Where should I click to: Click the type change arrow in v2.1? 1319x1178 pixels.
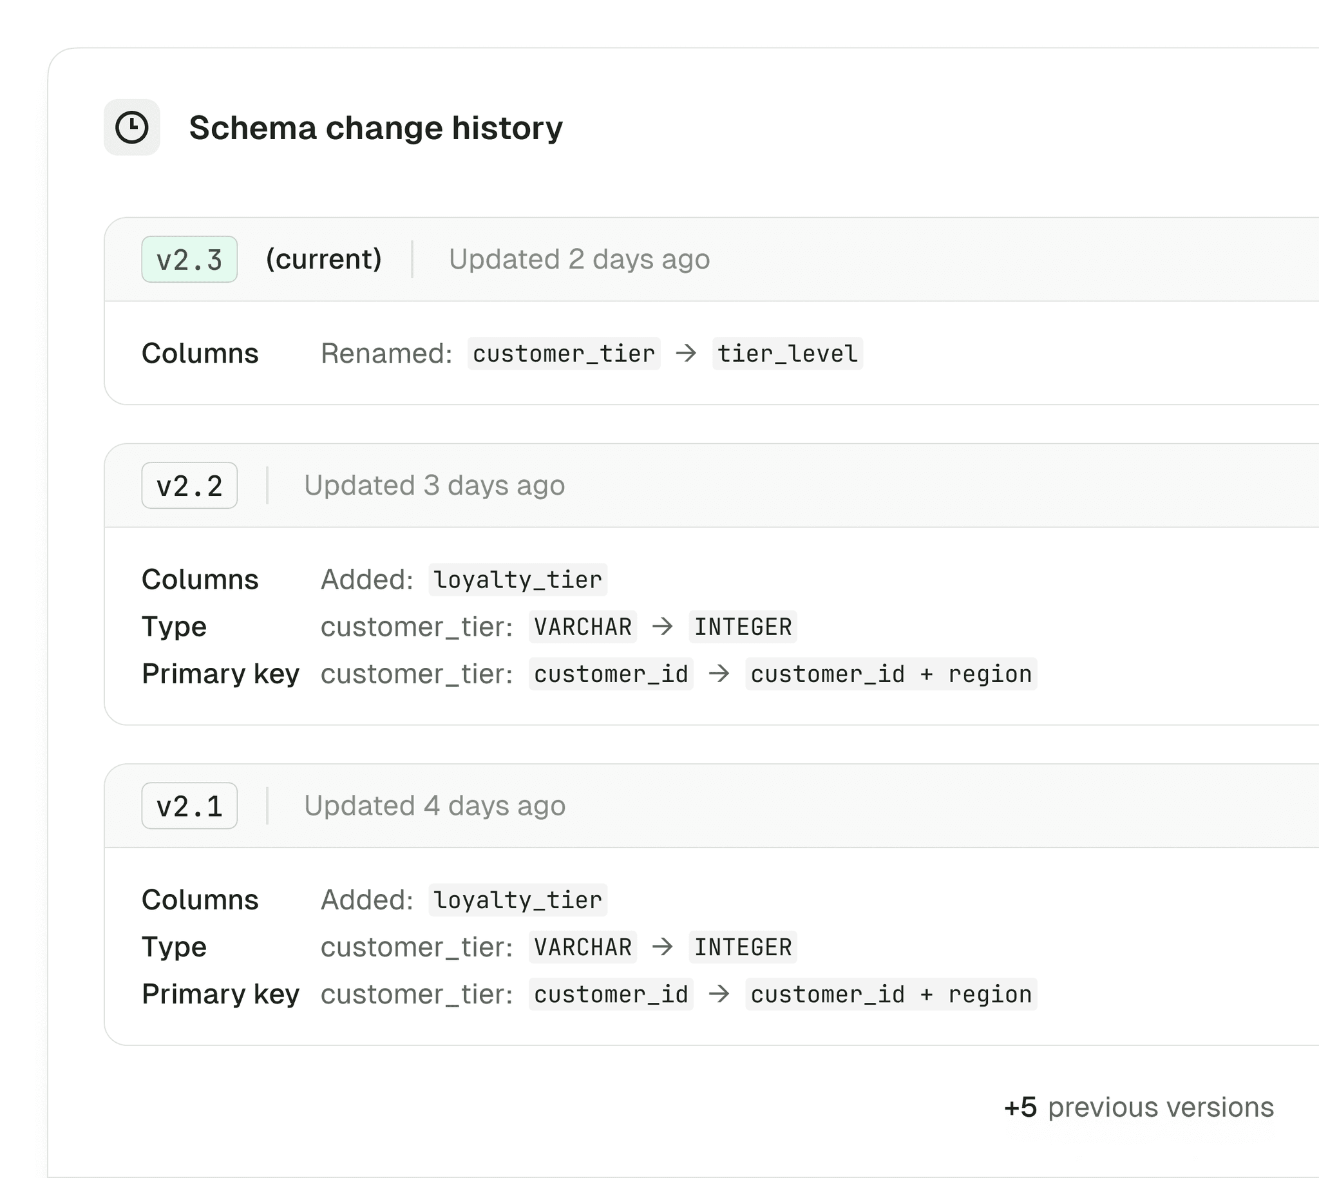[x=662, y=947]
